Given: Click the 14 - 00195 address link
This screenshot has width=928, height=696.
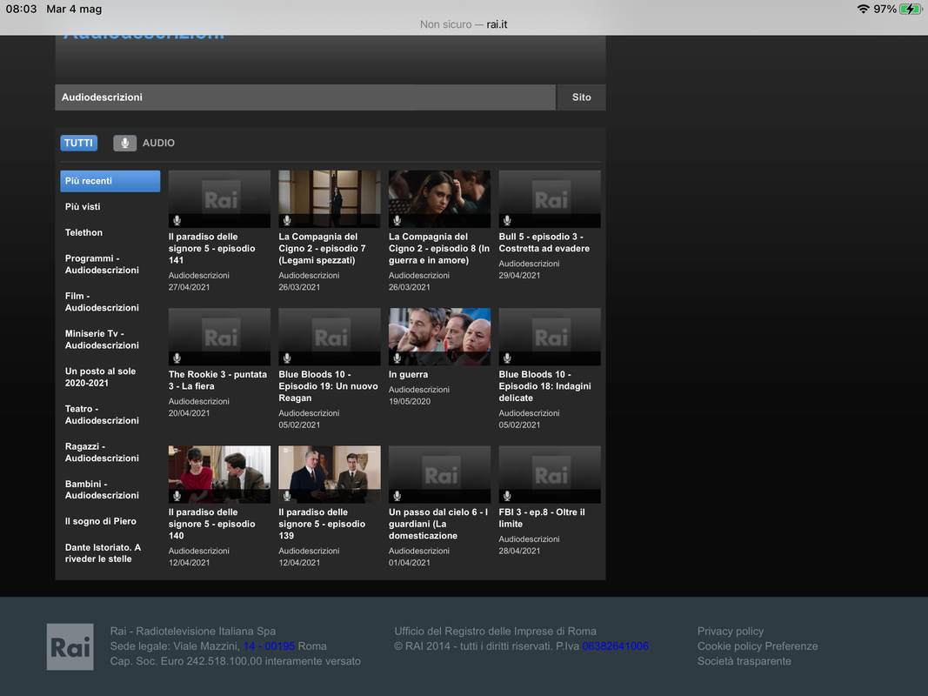Looking at the screenshot, I should [x=270, y=646].
